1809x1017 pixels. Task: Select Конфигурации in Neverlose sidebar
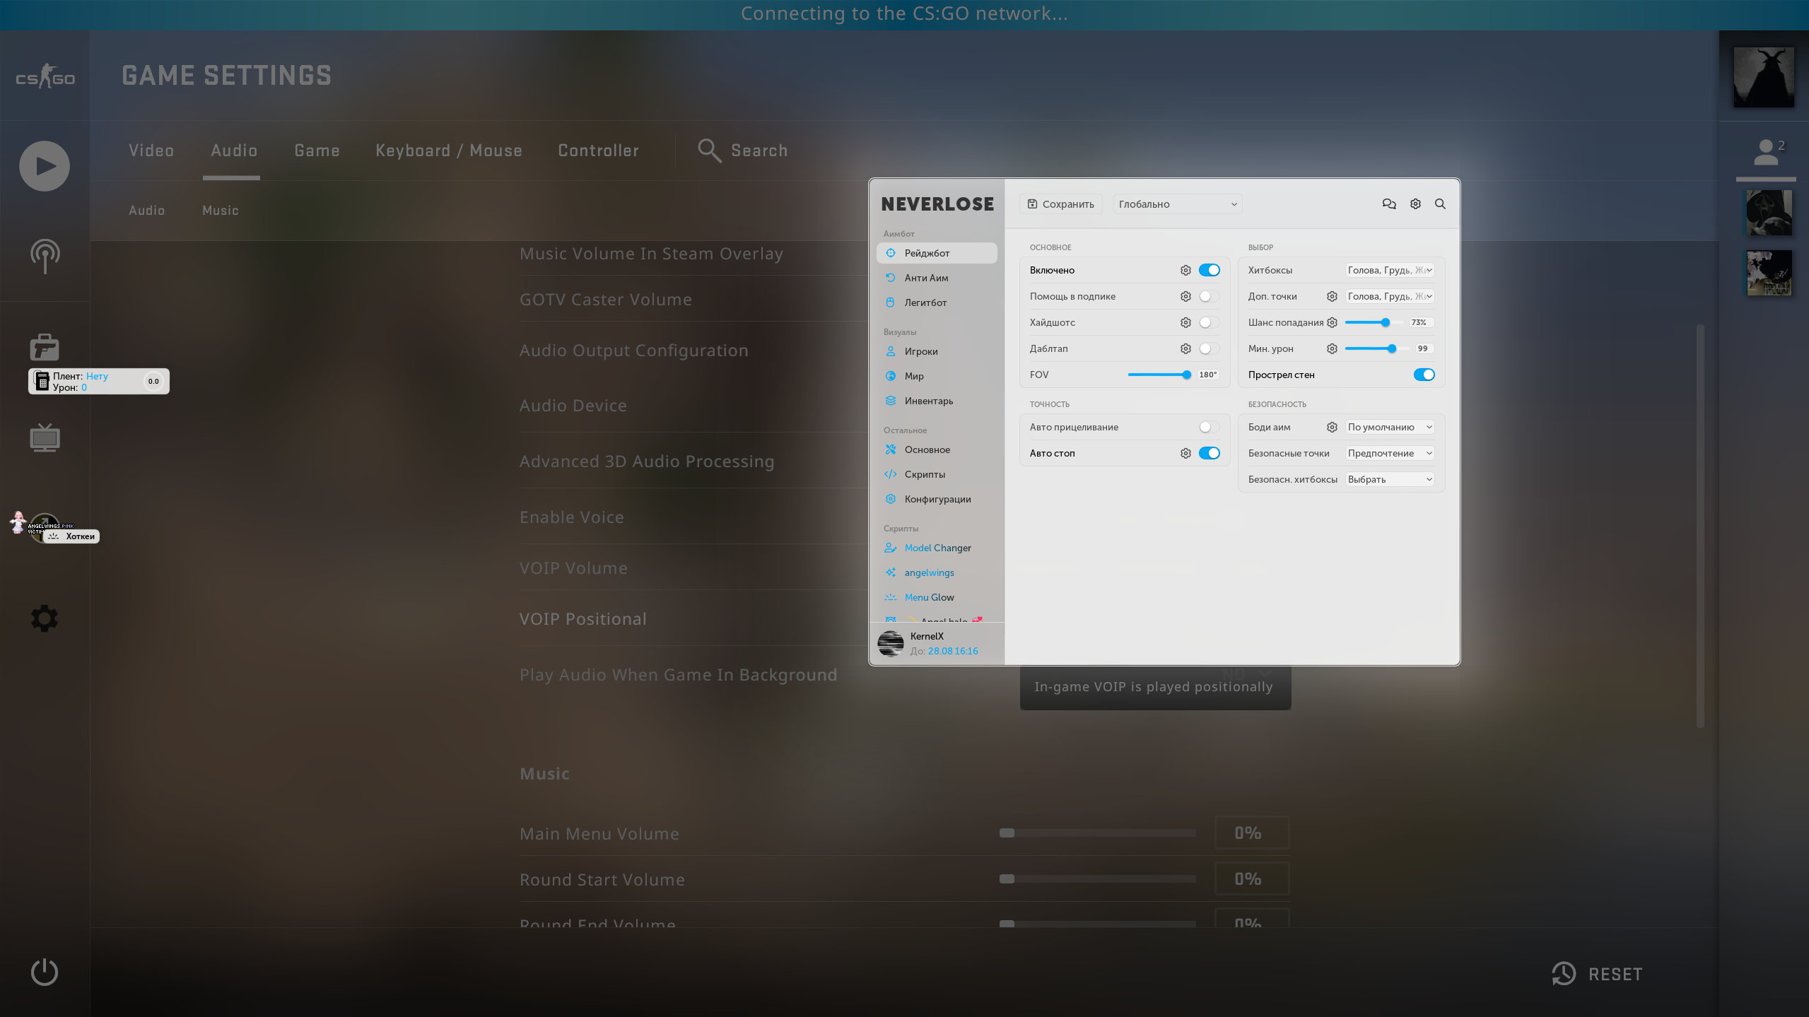click(x=937, y=499)
